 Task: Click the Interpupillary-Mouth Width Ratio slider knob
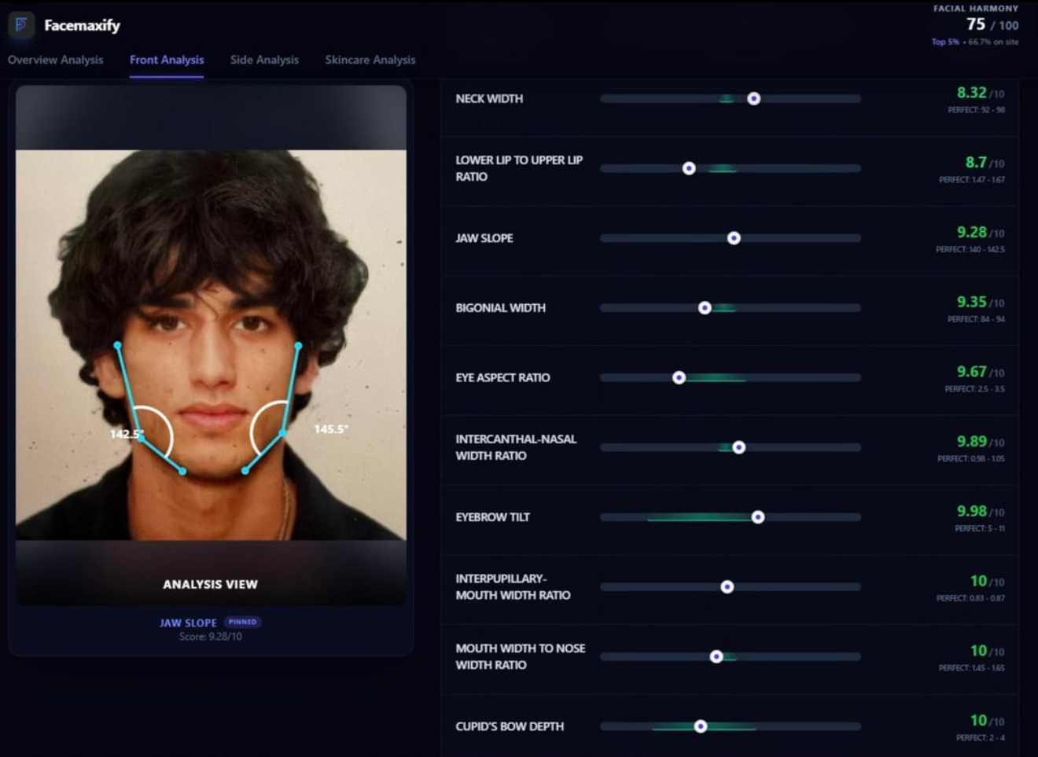point(727,586)
